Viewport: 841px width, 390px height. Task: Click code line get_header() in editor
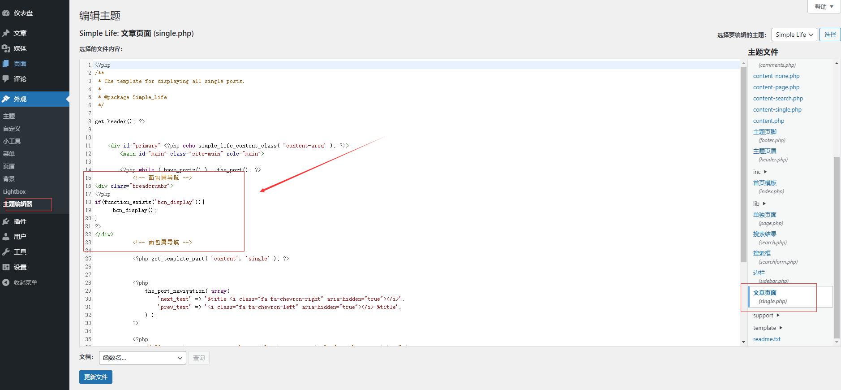(120, 121)
